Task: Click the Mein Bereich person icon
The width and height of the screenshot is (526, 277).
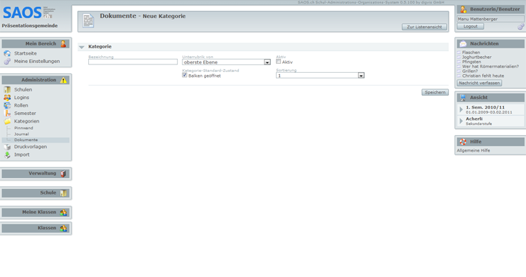Action: (x=63, y=44)
